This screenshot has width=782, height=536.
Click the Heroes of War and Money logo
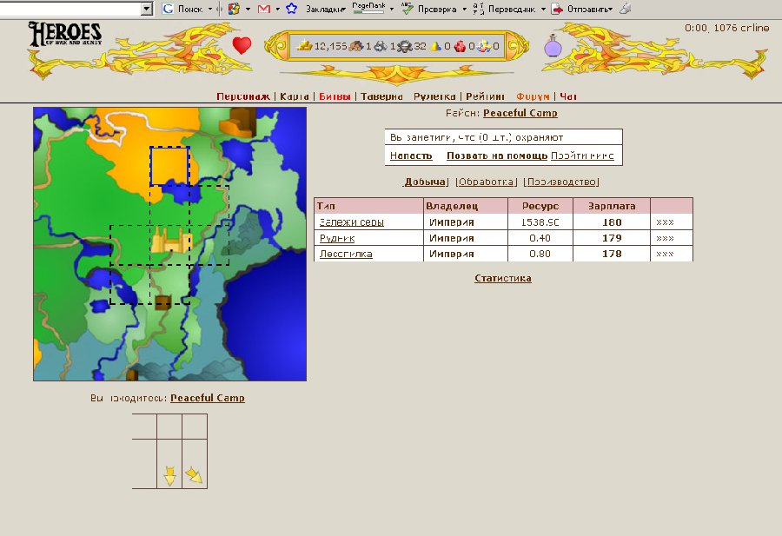pyautogui.click(x=65, y=34)
